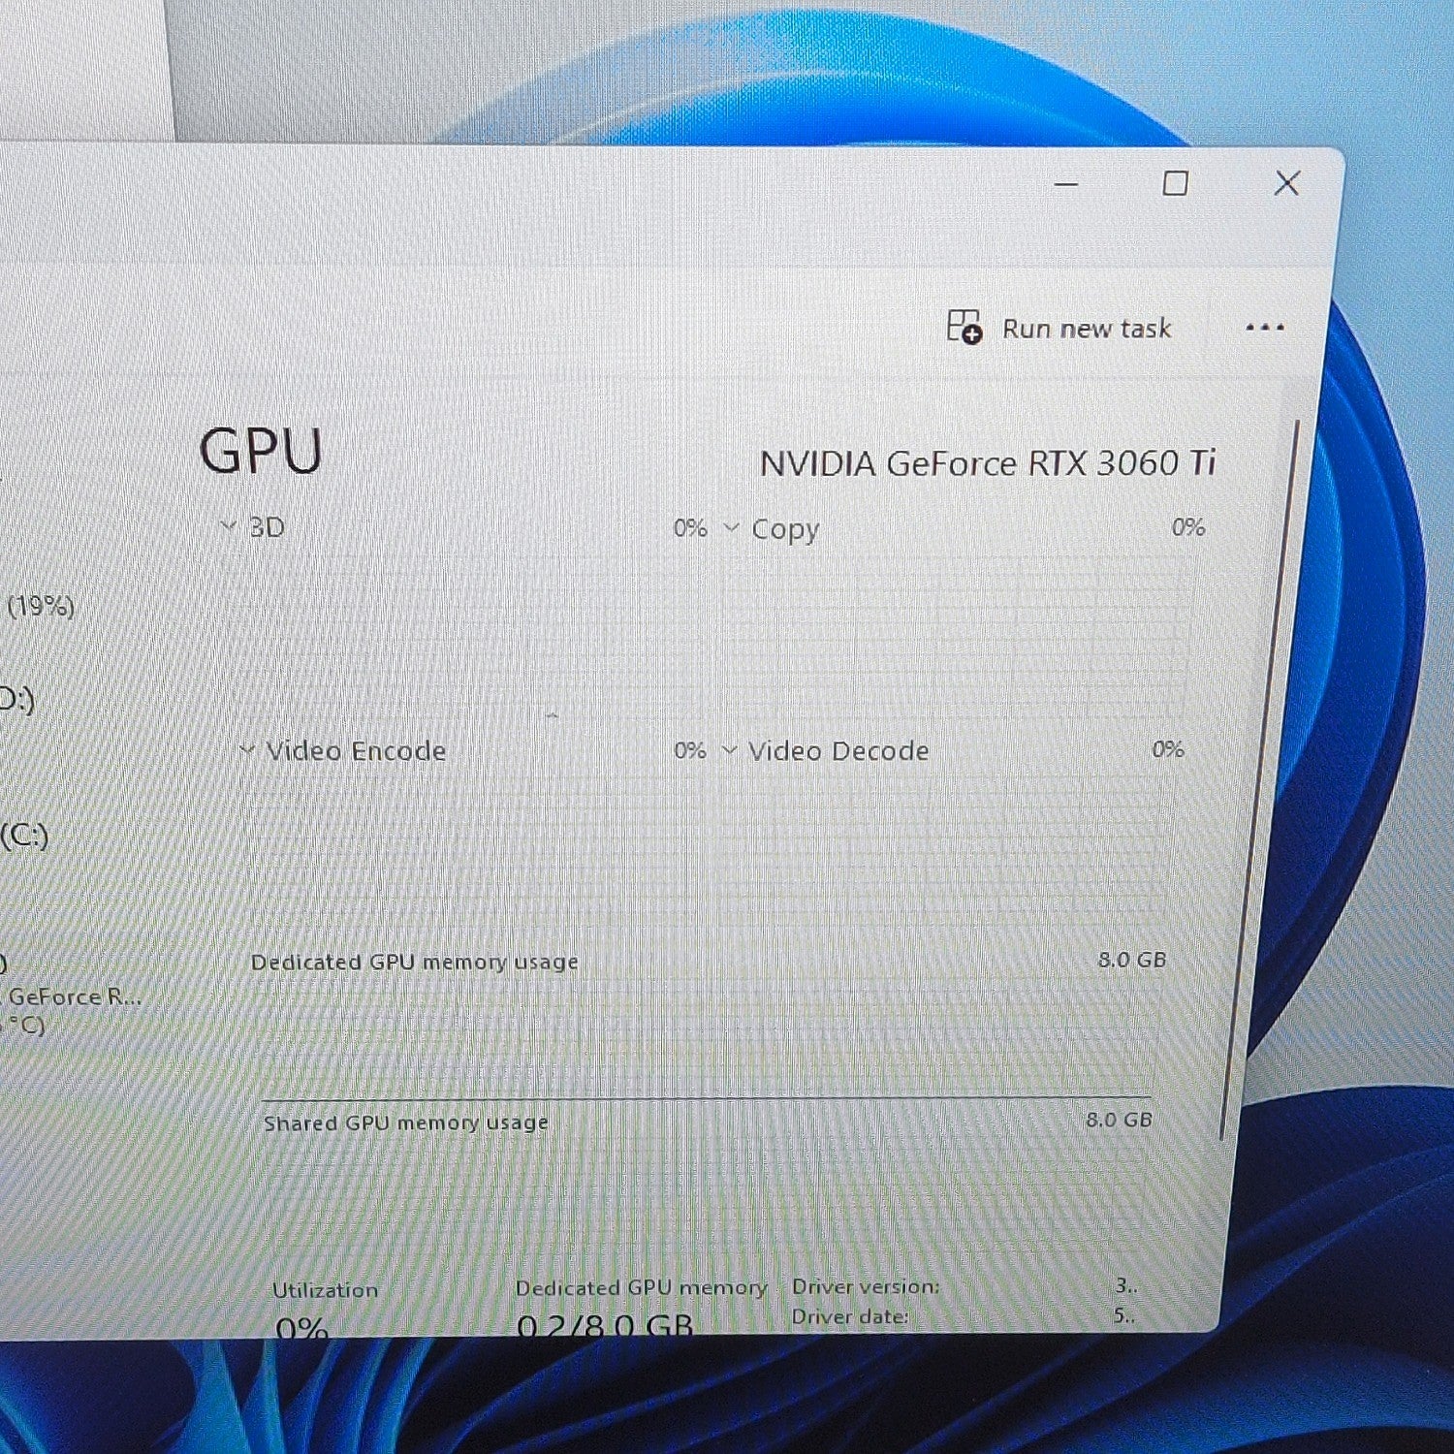Click the Driver version label
Viewport: 1454px width, 1454px height.
tap(866, 1286)
